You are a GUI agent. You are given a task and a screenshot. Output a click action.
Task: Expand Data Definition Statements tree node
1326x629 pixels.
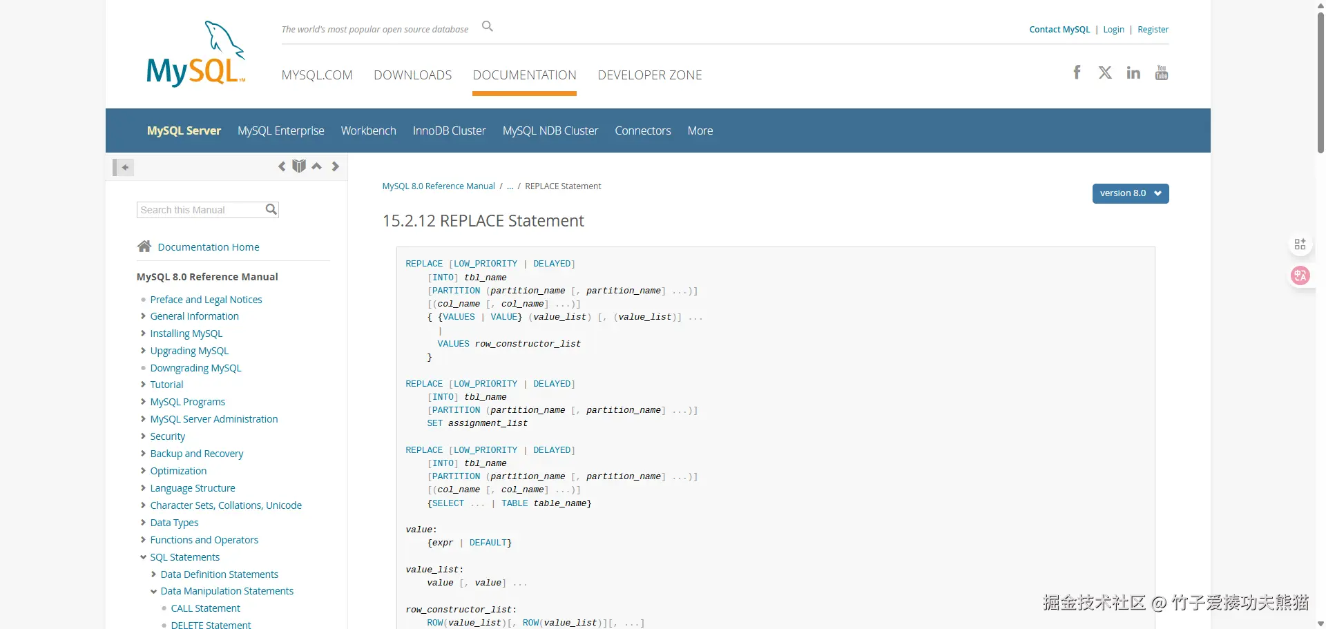point(153,574)
